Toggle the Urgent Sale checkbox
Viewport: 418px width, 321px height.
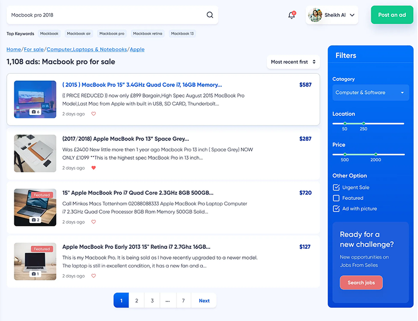coord(336,187)
